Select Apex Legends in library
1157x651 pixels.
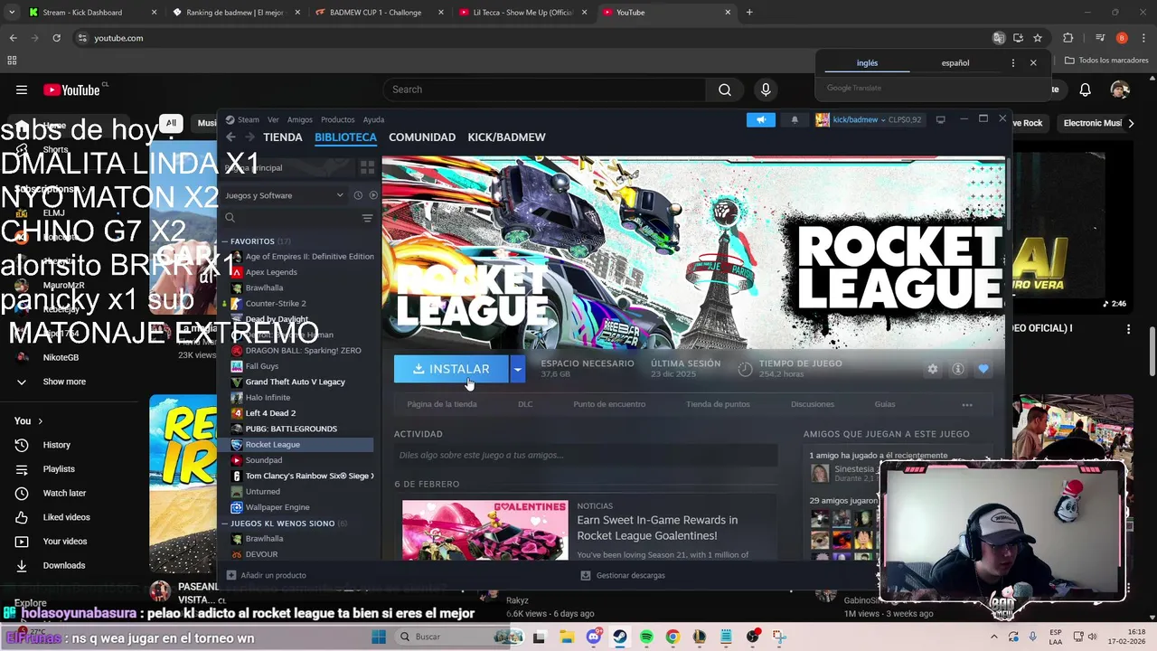pos(271,272)
